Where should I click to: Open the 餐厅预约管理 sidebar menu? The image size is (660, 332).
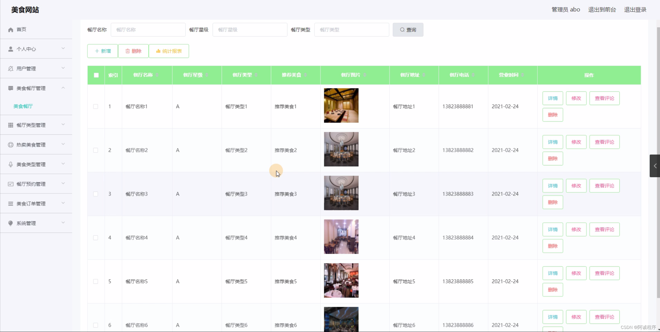pyautogui.click(x=31, y=184)
